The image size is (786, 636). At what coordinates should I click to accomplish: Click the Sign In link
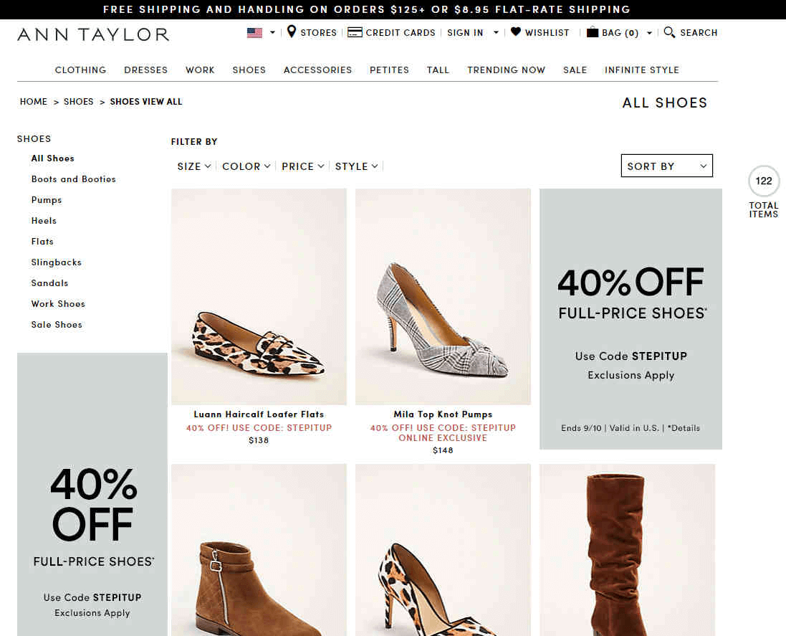click(x=465, y=32)
